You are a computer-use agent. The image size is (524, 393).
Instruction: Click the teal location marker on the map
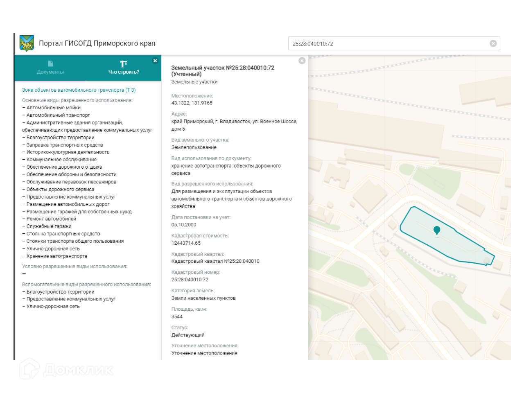pos(437,231)
